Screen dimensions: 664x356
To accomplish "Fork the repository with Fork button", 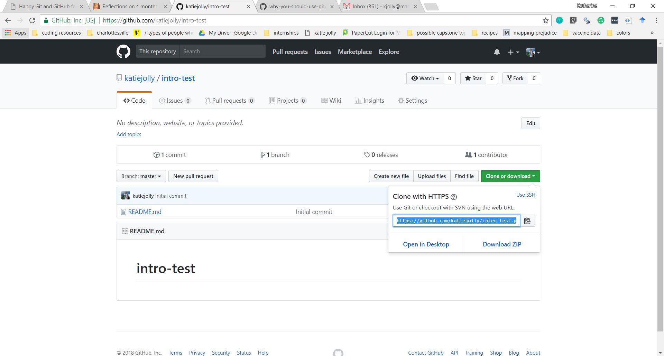I will (x=515, y=78).
